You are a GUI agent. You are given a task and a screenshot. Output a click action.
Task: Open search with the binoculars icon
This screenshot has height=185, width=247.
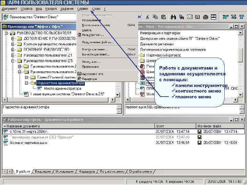pyautogui.click(x=173, y=17)
